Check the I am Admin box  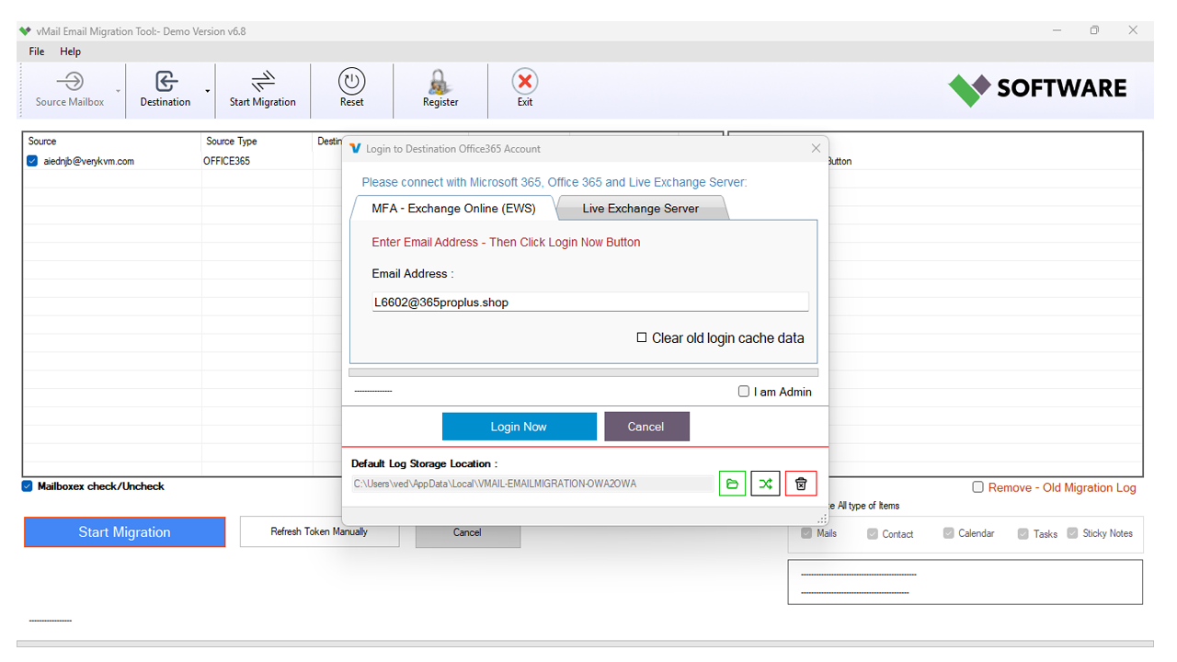point(744,392)
